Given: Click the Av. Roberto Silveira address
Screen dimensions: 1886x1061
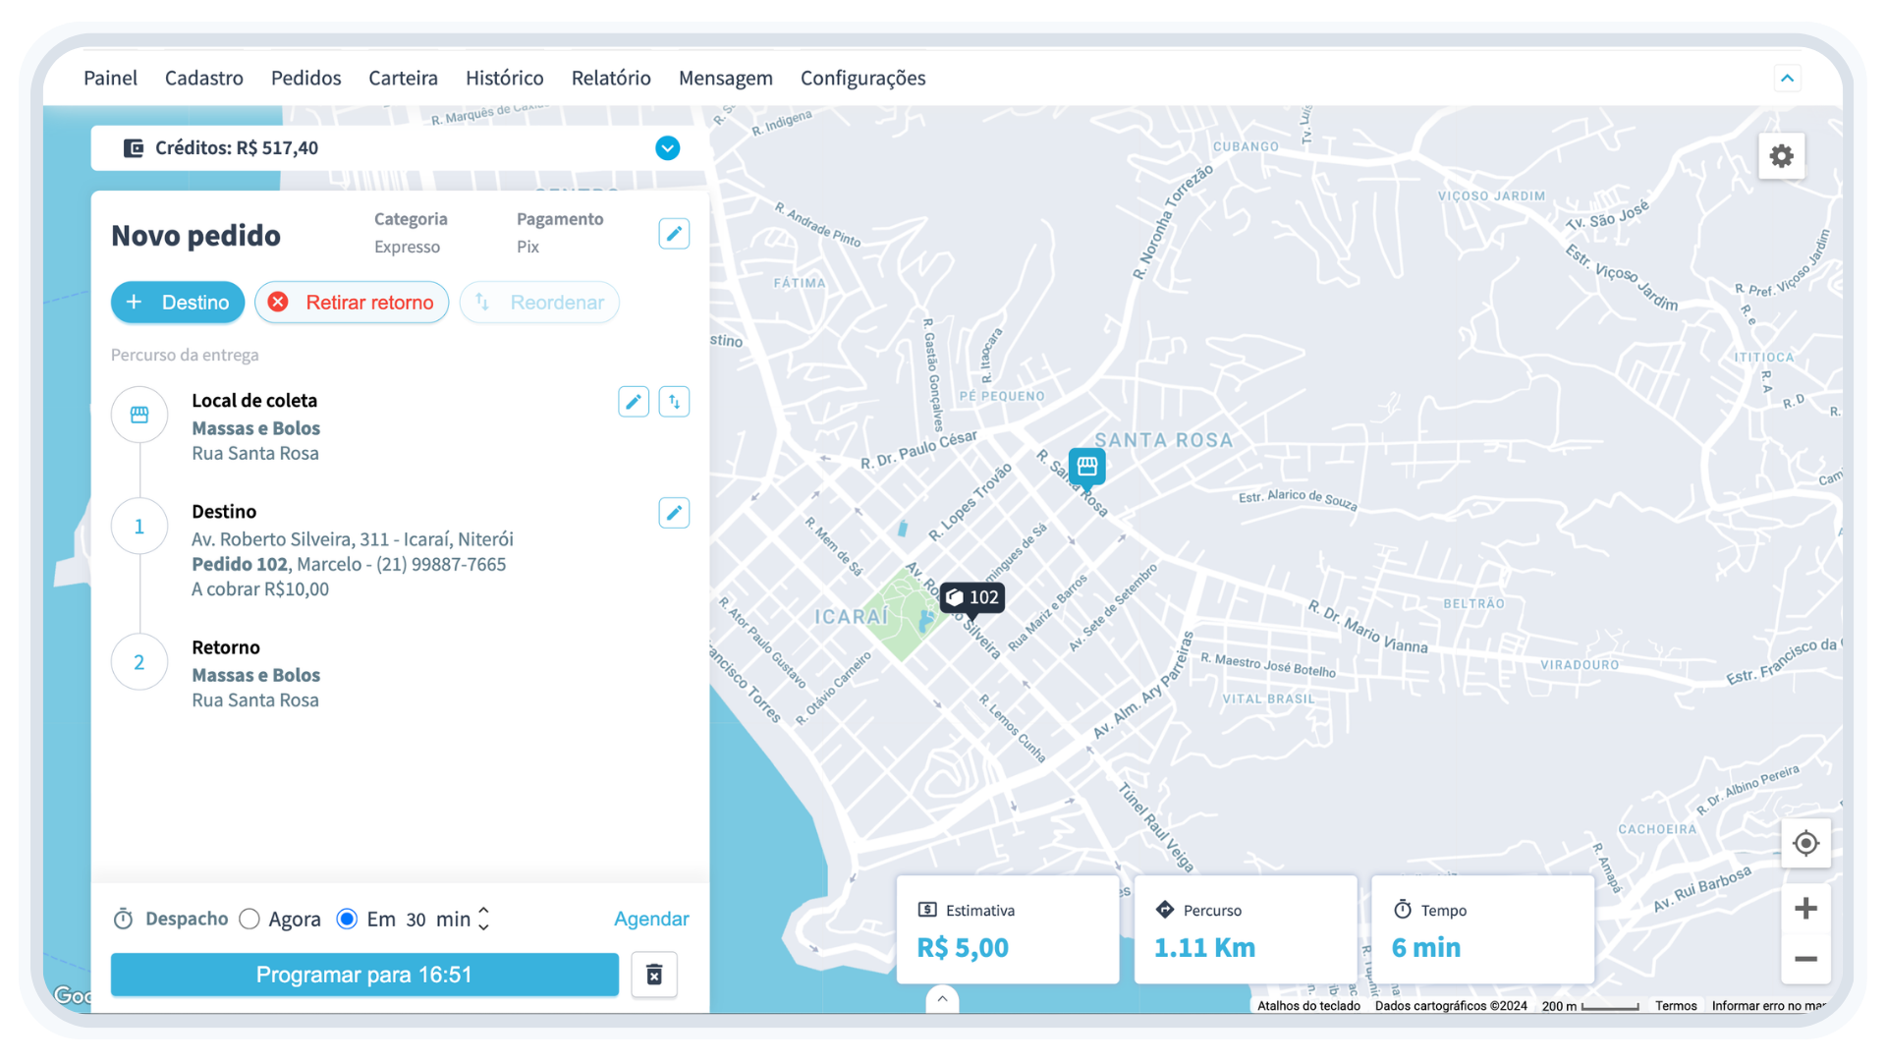Looking at the screenshot, I should click(353, 539).
